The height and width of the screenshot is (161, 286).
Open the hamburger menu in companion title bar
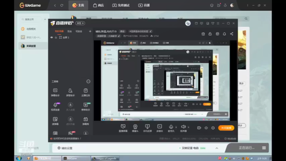[218, 23]
